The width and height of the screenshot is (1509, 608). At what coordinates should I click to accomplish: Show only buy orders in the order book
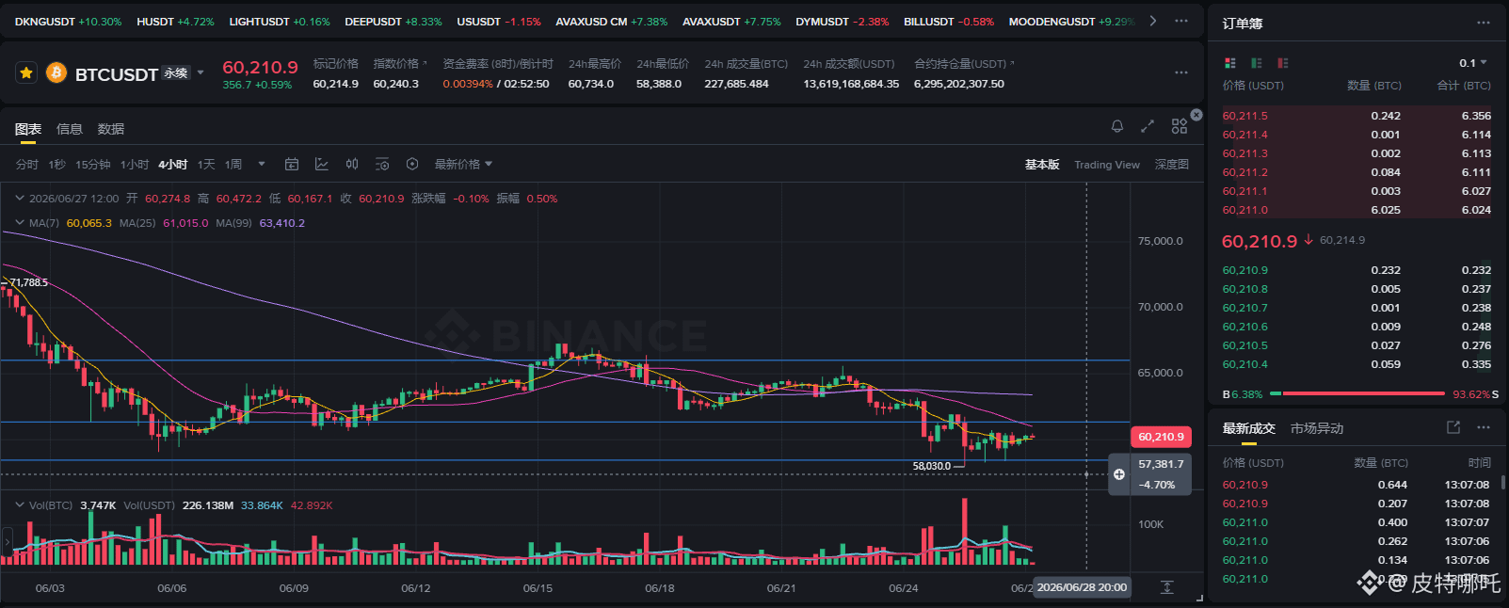(1257, 63)
